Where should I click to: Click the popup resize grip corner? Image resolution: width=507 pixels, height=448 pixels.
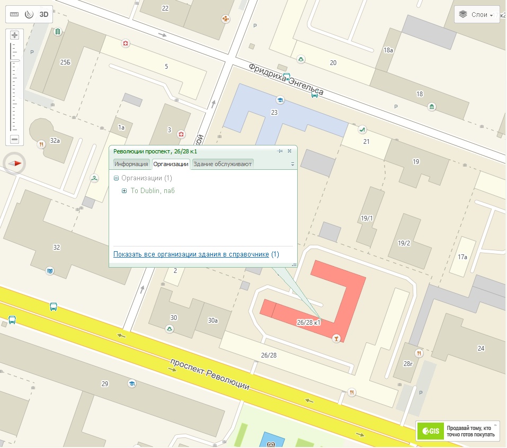click(x=294, y=264)
